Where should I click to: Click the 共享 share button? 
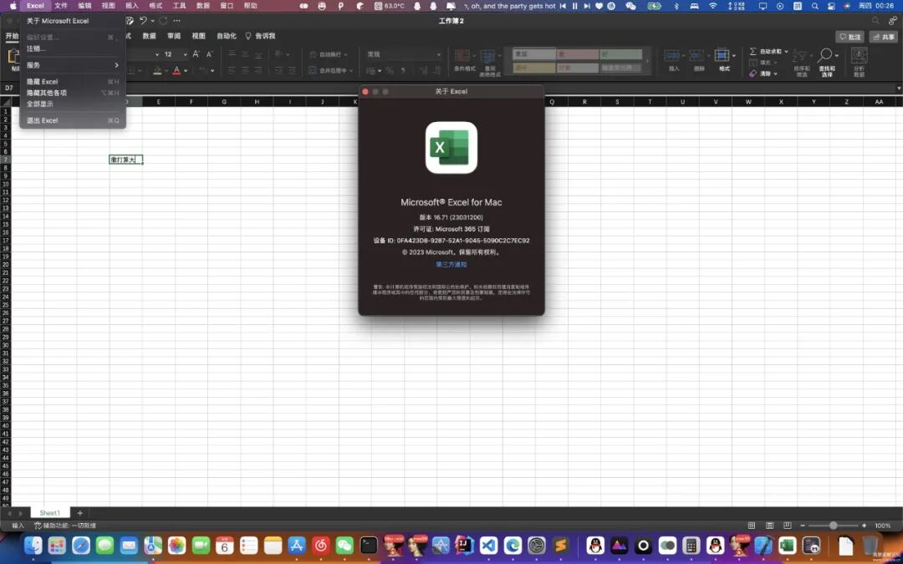[883, 36]
